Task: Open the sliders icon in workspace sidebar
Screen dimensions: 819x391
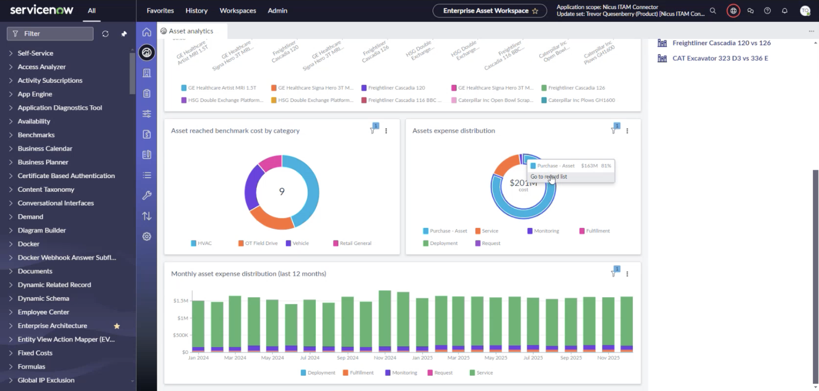Action: point(147,114)
